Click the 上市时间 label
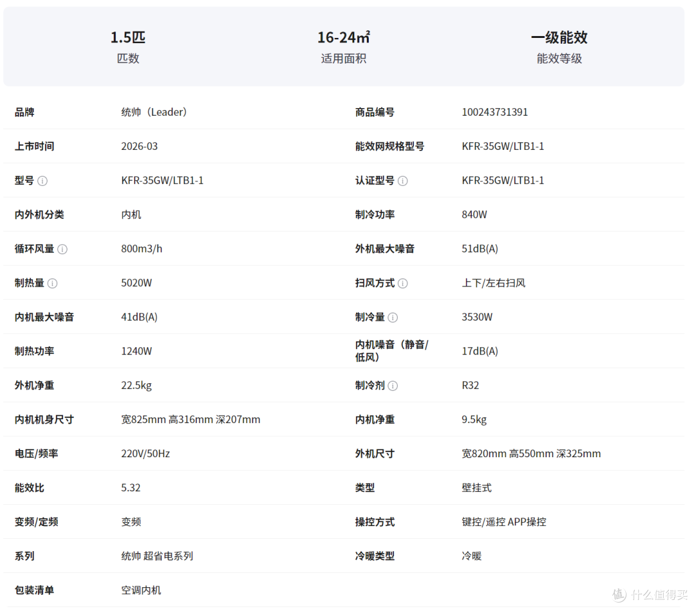Viewport: 694px width, 609px height. [x=34, y=146]
